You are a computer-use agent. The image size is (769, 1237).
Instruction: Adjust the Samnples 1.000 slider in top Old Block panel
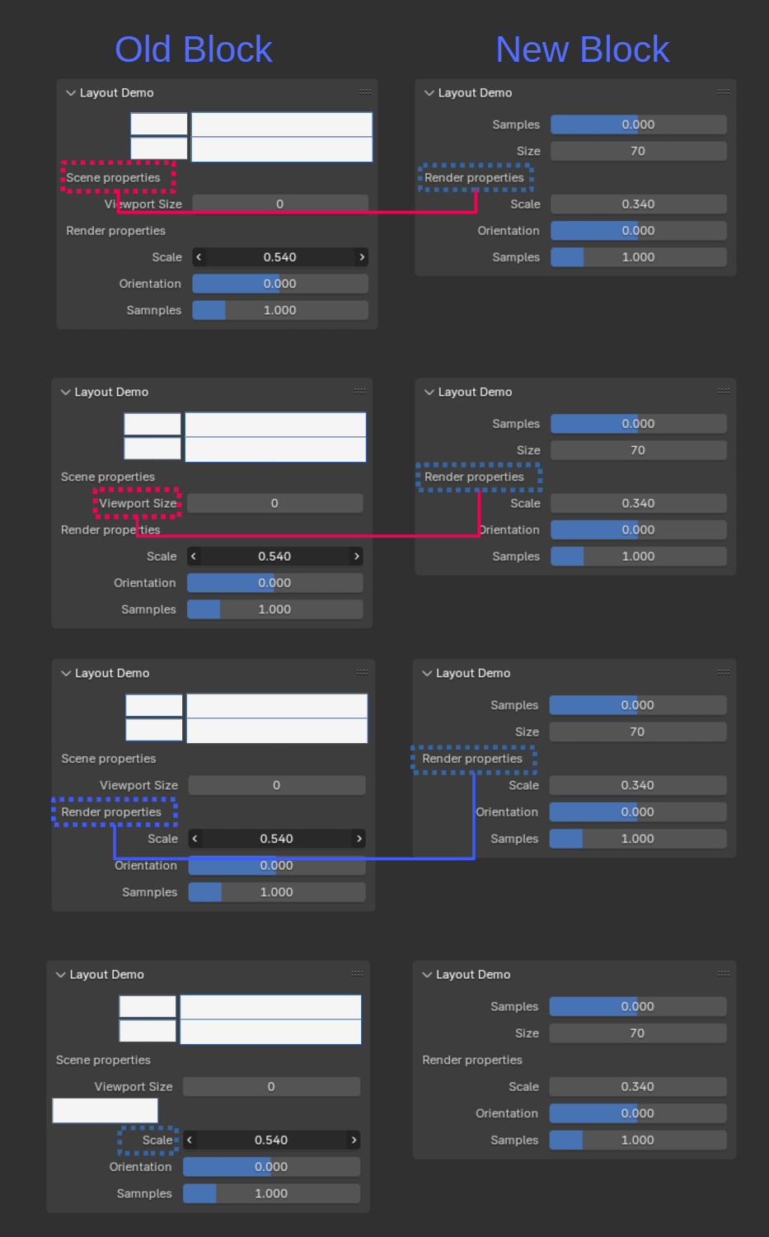point(280,310)
